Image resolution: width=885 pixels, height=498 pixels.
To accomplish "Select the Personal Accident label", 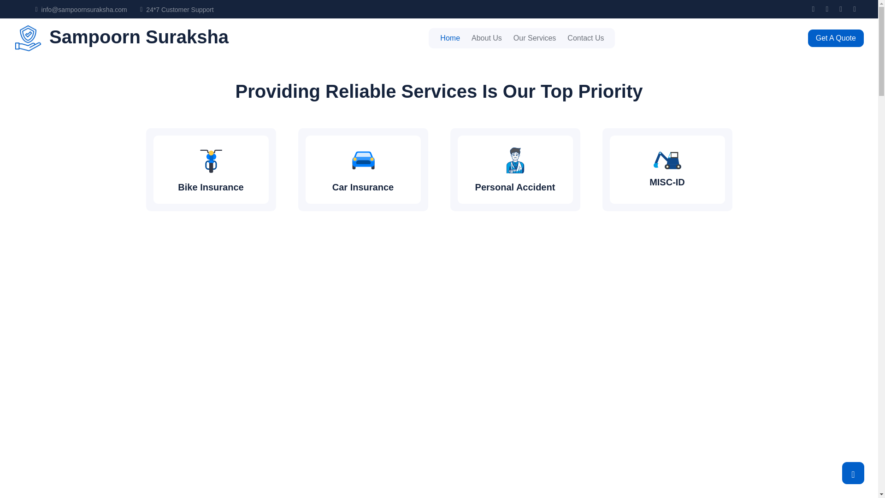I will [x=515, y=187].
